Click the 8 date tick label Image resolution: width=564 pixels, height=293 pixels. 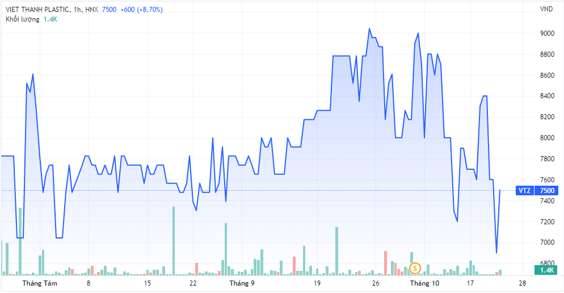click(x=89, y=283)
